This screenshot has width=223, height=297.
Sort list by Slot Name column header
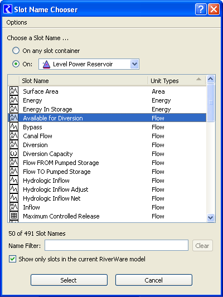point(84,81)
